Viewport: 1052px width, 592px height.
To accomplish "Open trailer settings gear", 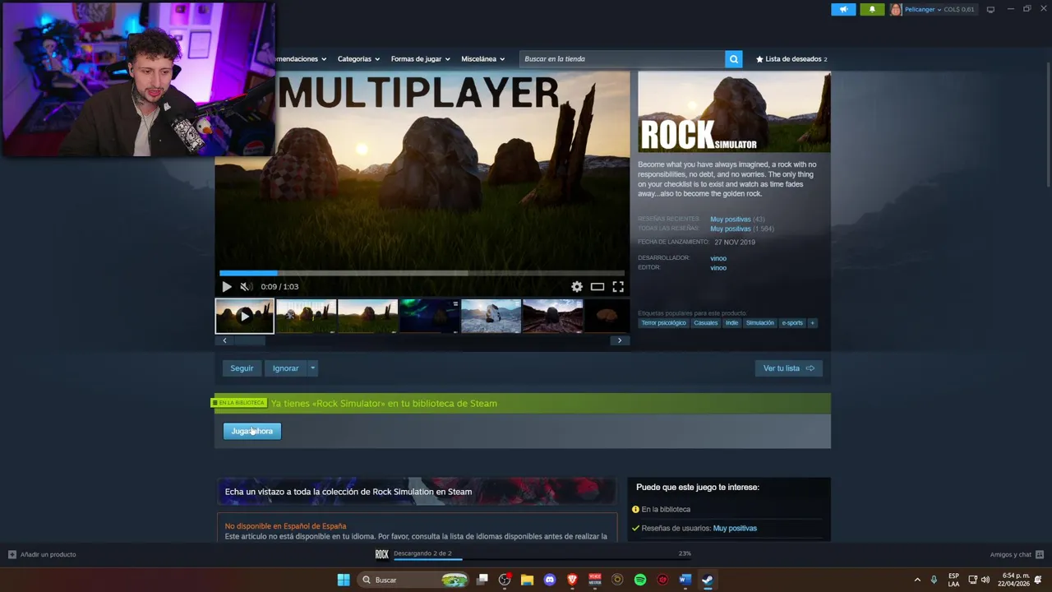I will (x=577, y=287).
